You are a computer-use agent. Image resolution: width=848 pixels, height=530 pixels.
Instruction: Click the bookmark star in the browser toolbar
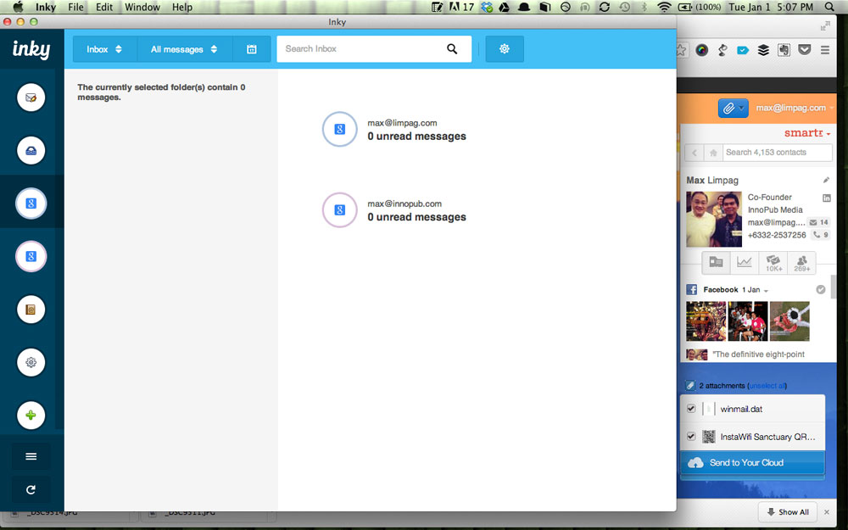pos(682,50)
